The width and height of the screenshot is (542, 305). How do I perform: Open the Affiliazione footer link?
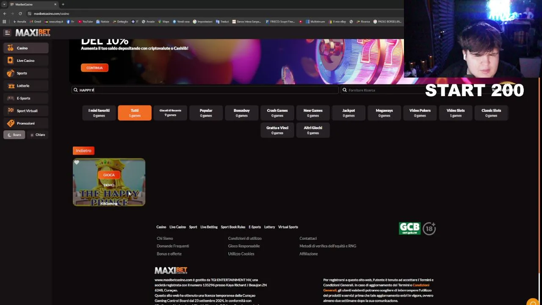tap(308, 254)
